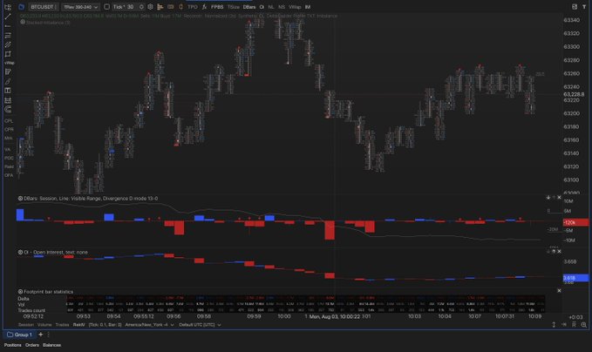Open chart settings gear in top toolbar
Viewport: 592px width, 352px height.
[x=150, y=7]
